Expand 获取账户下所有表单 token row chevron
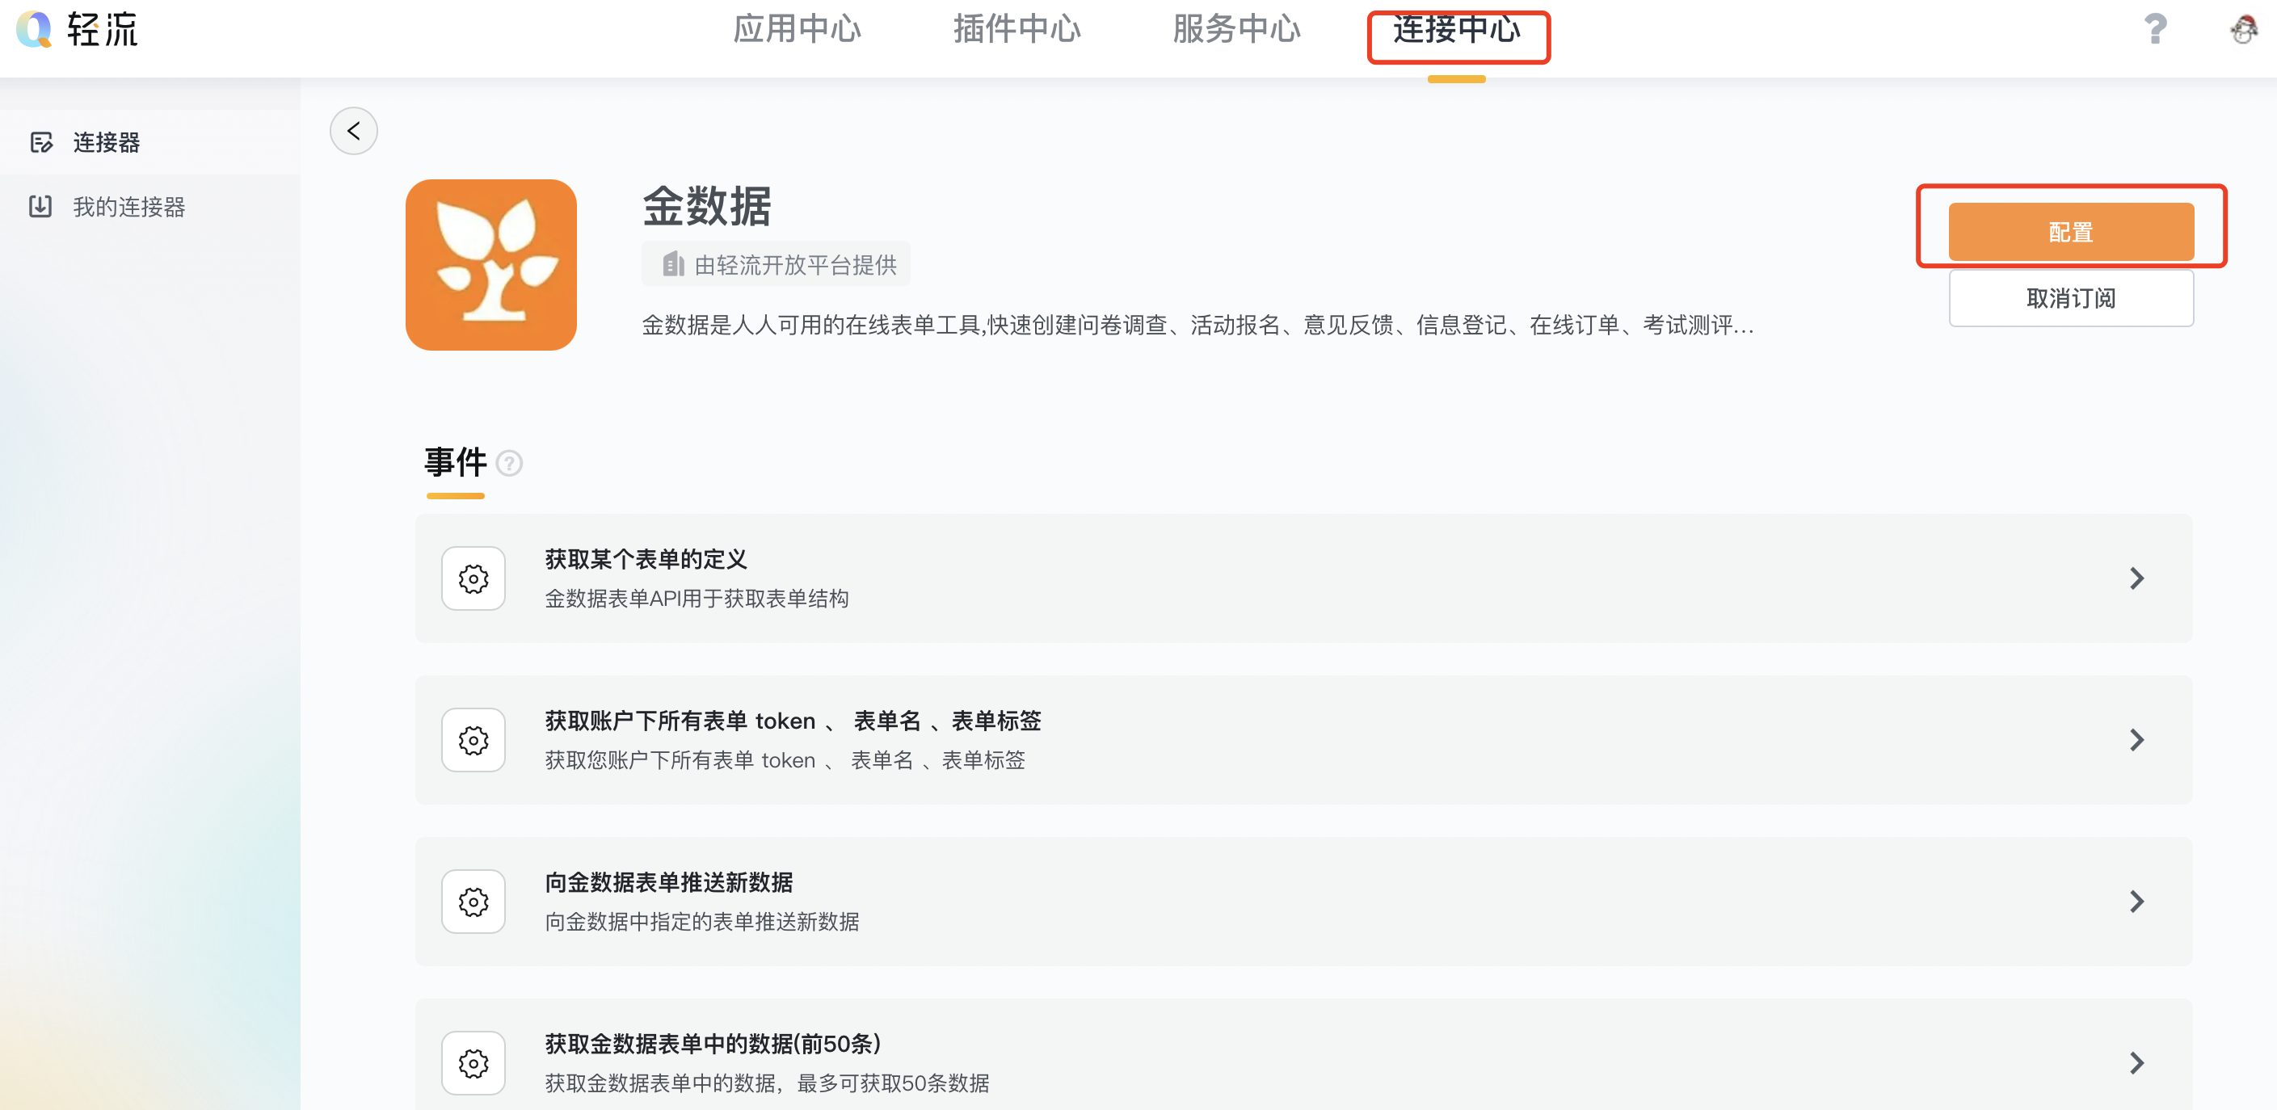Screen dimensions: 2277x1110 2136,741
